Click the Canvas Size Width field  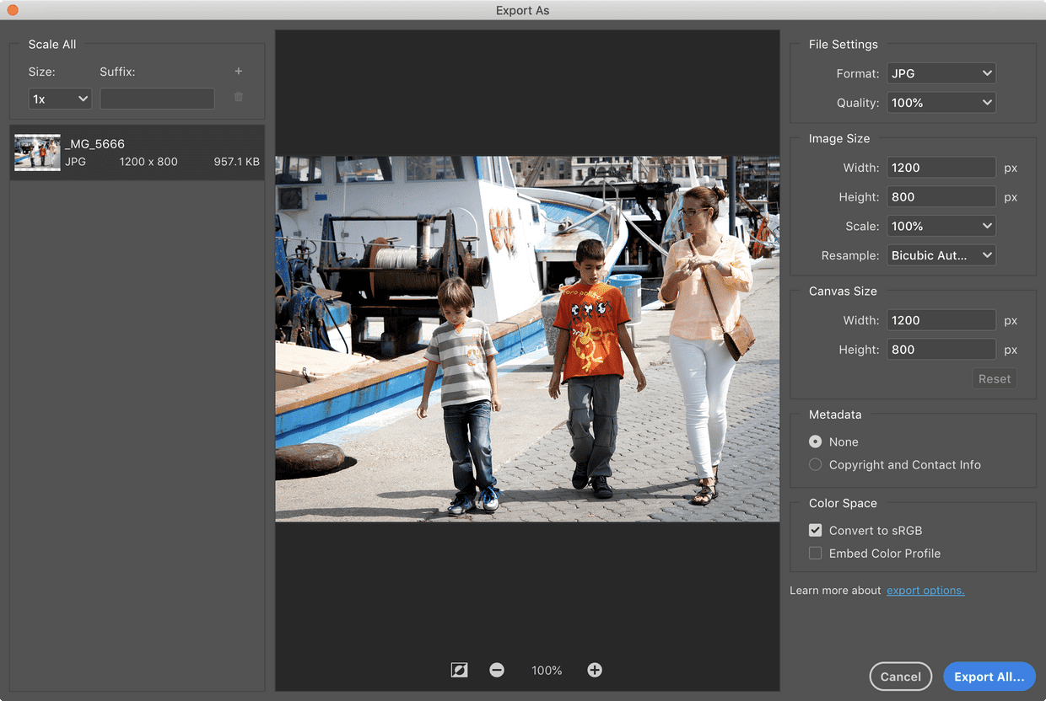coord(941,320)
